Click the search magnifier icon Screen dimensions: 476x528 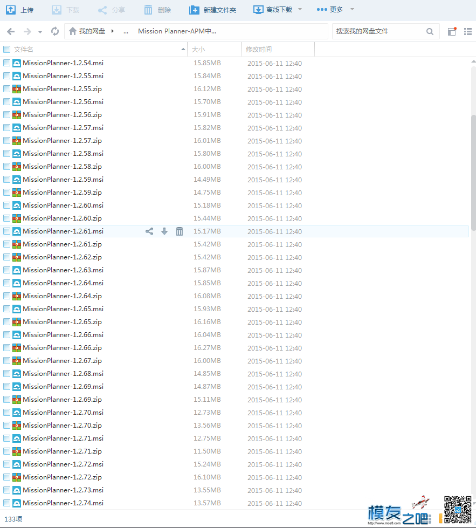[x=430, y=31]
